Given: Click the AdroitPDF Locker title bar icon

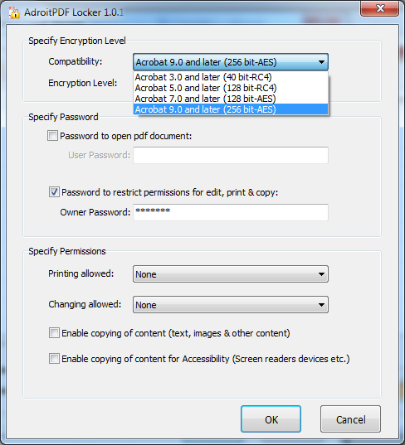Looking at the screenshot, I should tap(14, 12).
